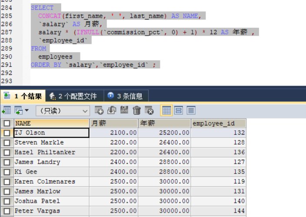Select the Peter Vargas name cell
The width and height of the screenshot is (306, 217).
(x=52, y=211)
